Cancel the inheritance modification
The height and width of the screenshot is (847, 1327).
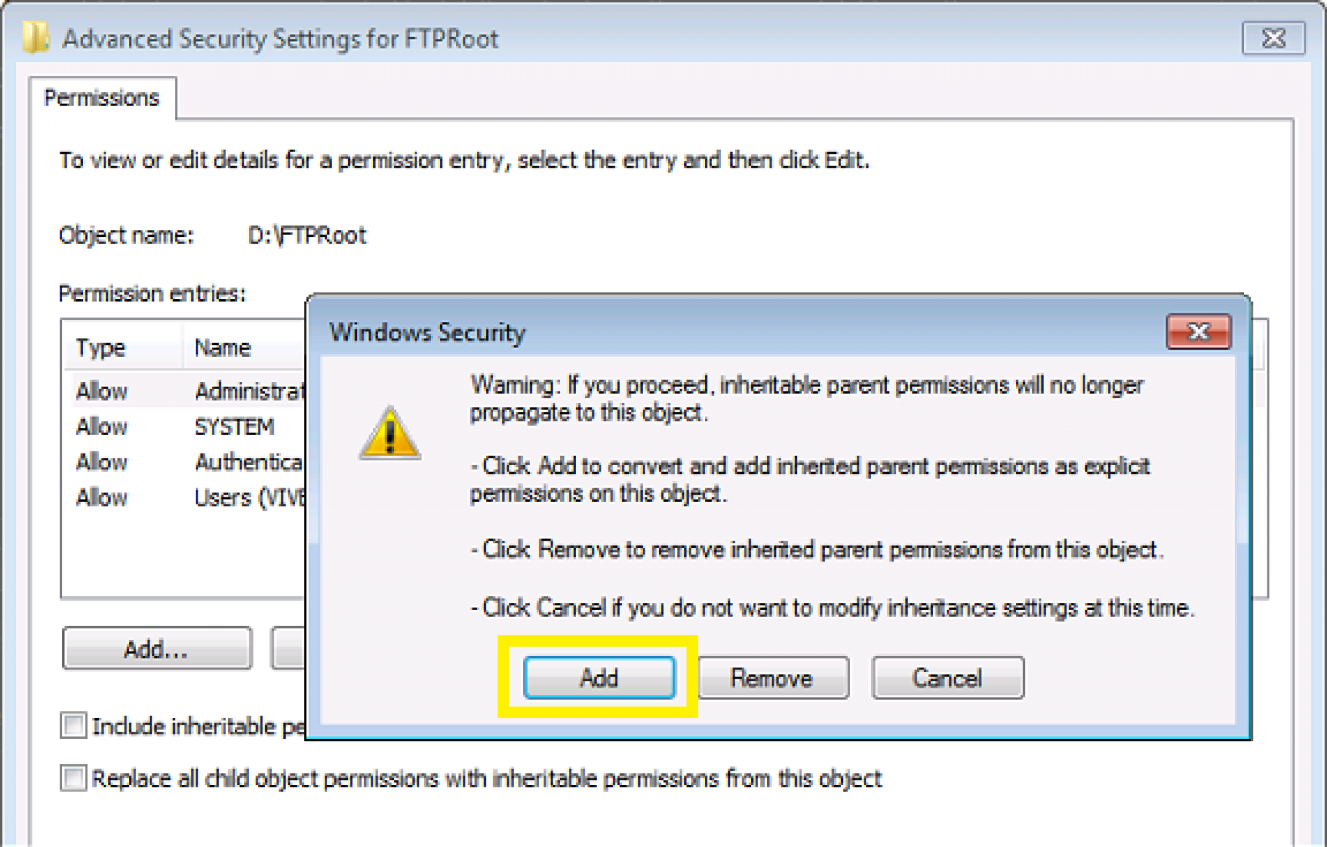pos(947,677)
